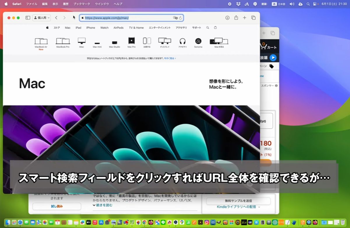Open the Safari menu
Screen dimensions: 350x228
coord(17,4)
